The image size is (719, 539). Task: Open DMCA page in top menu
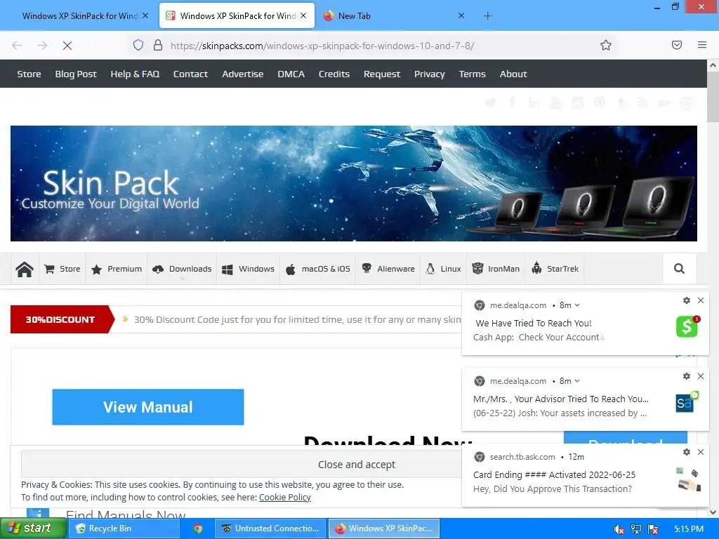coord(291,74)
